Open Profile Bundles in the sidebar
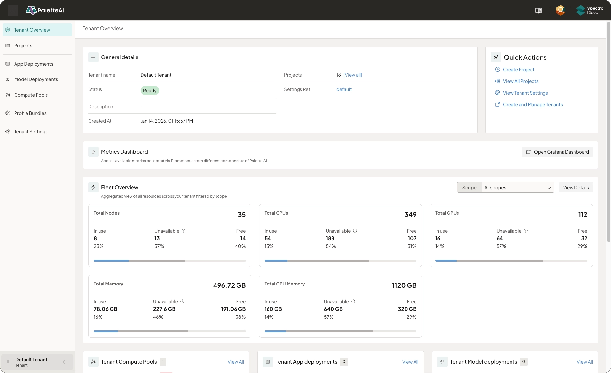The width and height of the screenshot is (611, 373). click(37, 113)
